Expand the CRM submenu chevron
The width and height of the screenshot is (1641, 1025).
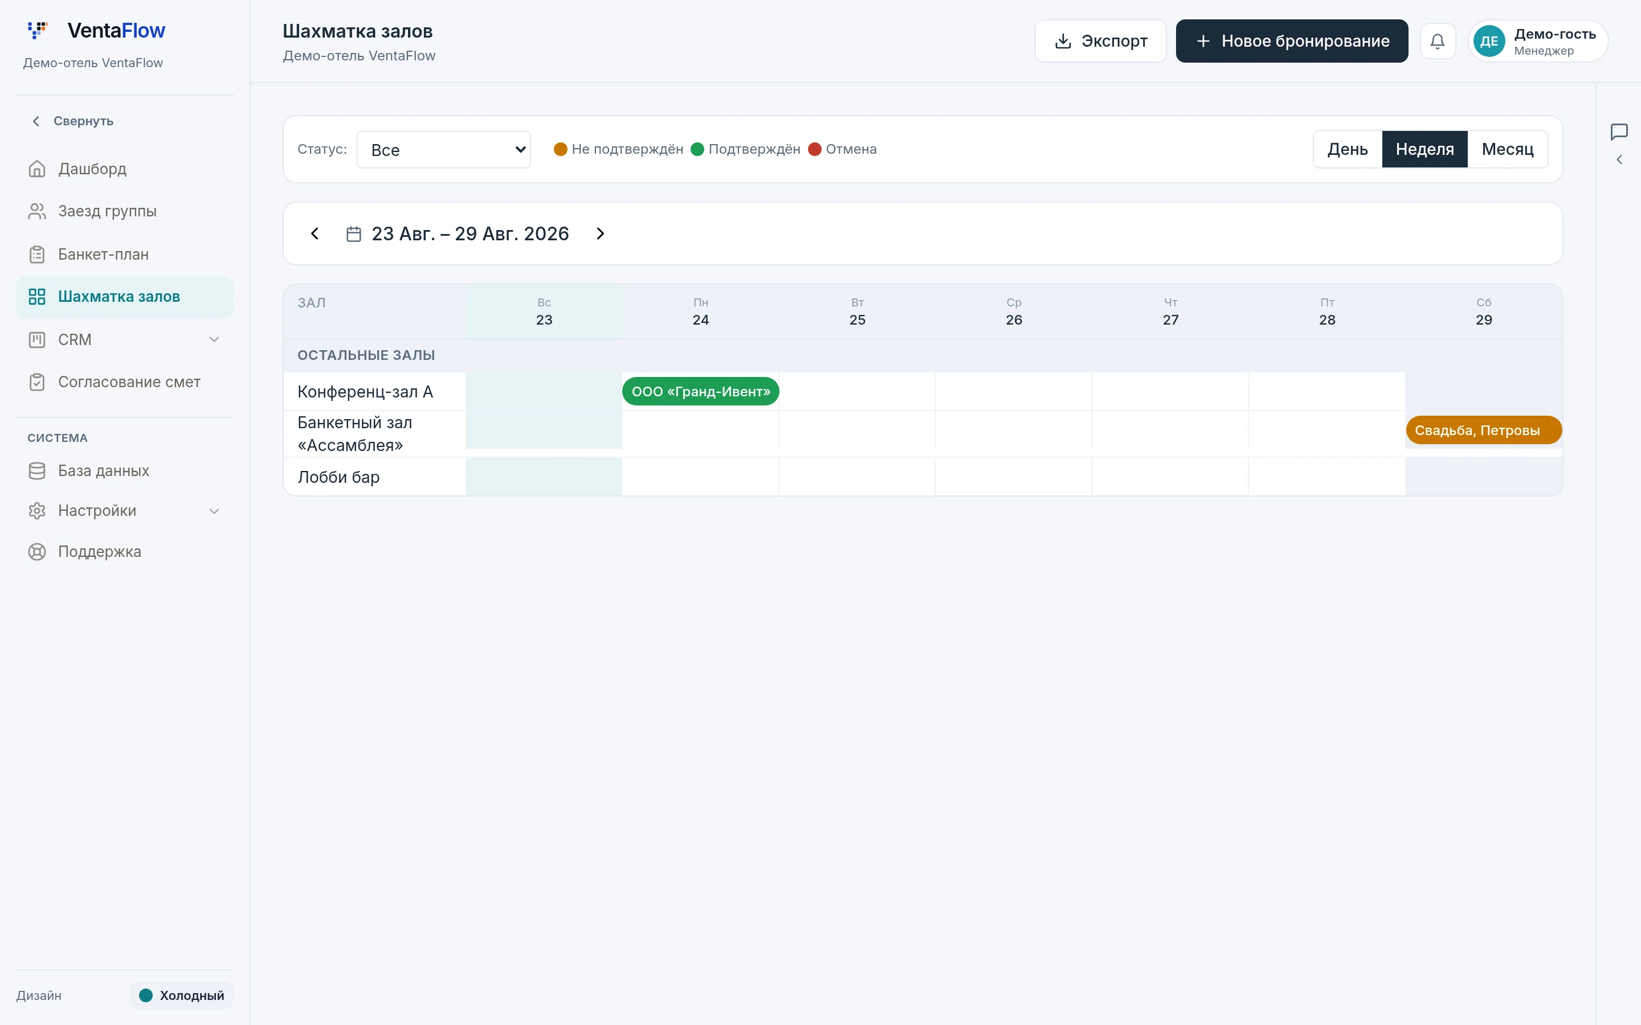[214, 339]
